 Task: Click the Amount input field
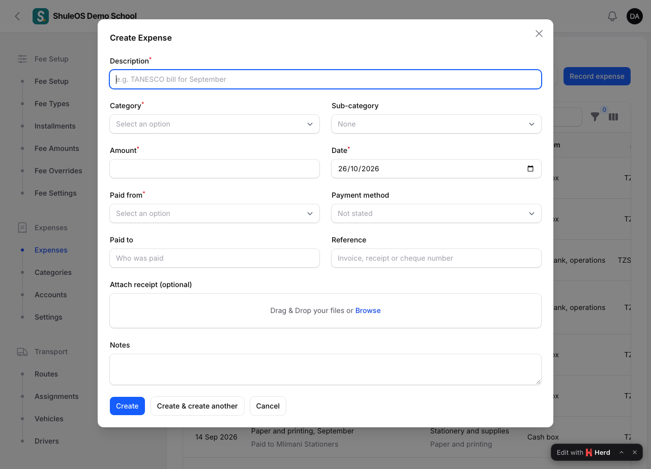pyautogui.click(x=215, y=169)
